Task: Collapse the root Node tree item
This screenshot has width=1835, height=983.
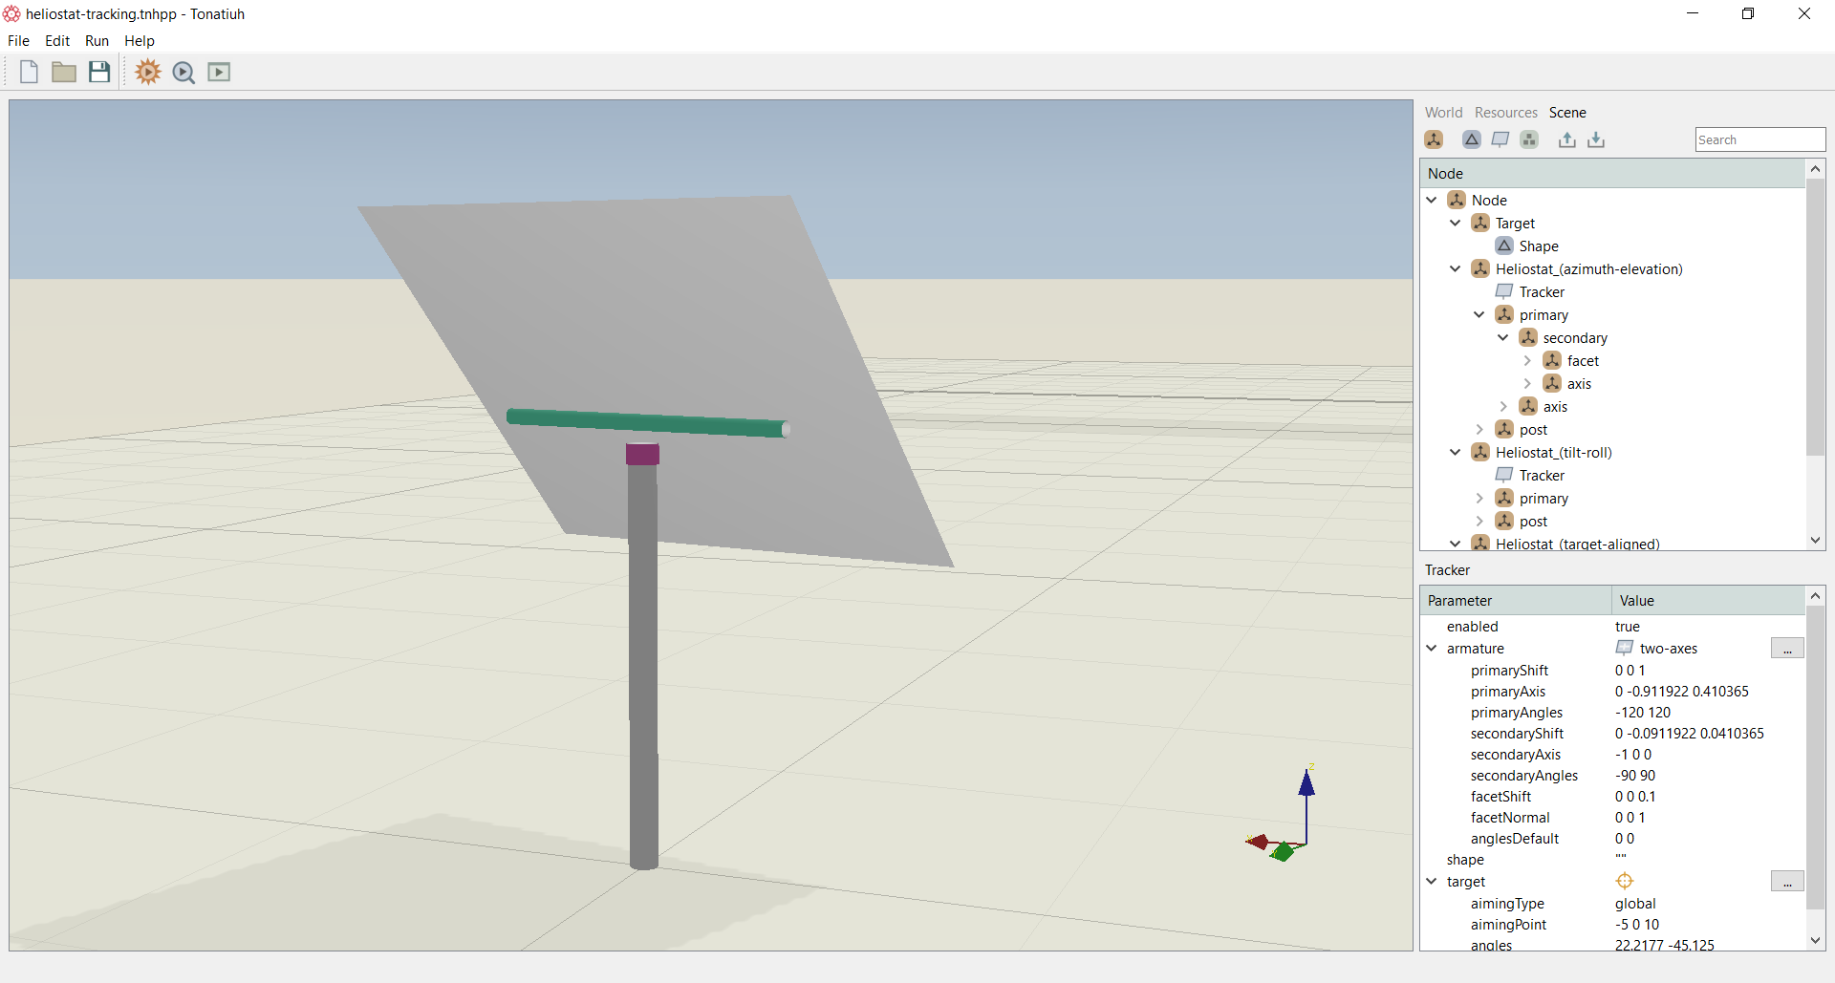Action: click(1432, 201)
